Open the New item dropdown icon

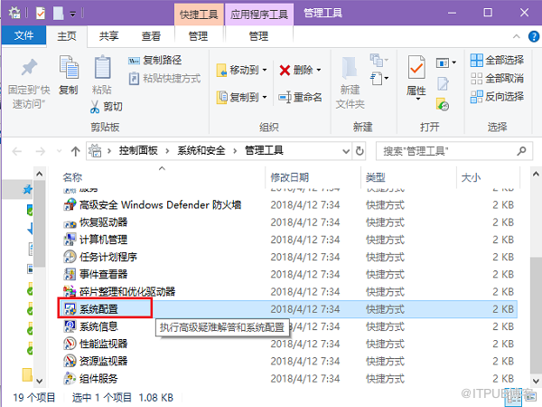coord(378,60)
